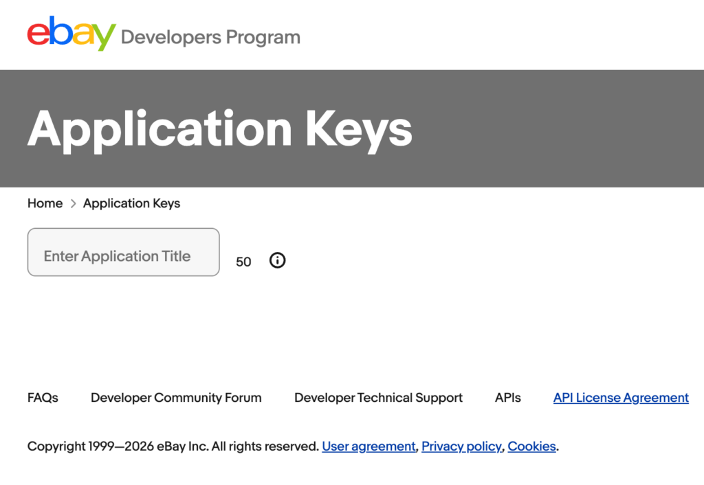This screenshot has height=485, width=704.
Task: Open the Cookies link
Action: (x=531, y=447)
